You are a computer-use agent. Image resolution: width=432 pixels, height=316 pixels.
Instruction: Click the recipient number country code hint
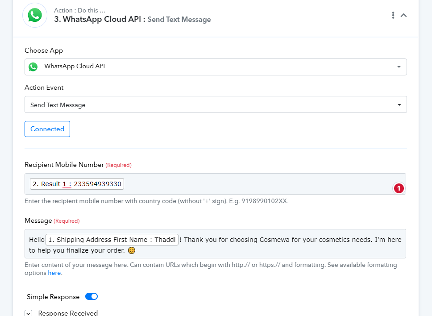pos(157,201)
